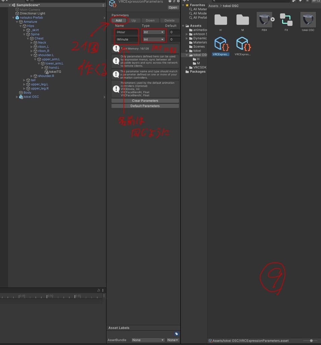Open the bottom panel kebab menu

tap(103, 290)
